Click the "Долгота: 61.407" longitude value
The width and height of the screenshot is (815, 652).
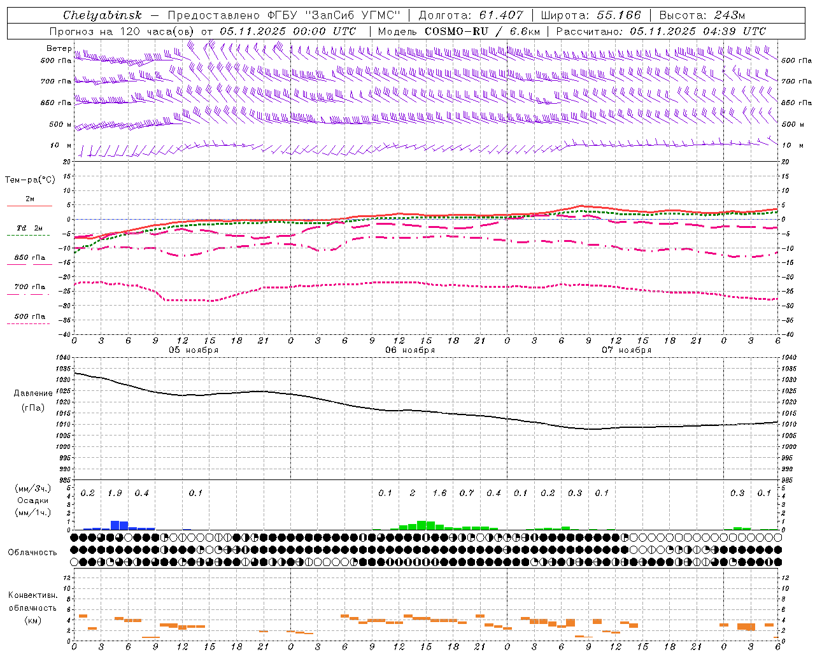click(471, 15)
